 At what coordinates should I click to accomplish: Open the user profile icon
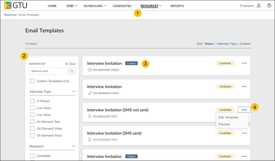(x=259, y=6)
